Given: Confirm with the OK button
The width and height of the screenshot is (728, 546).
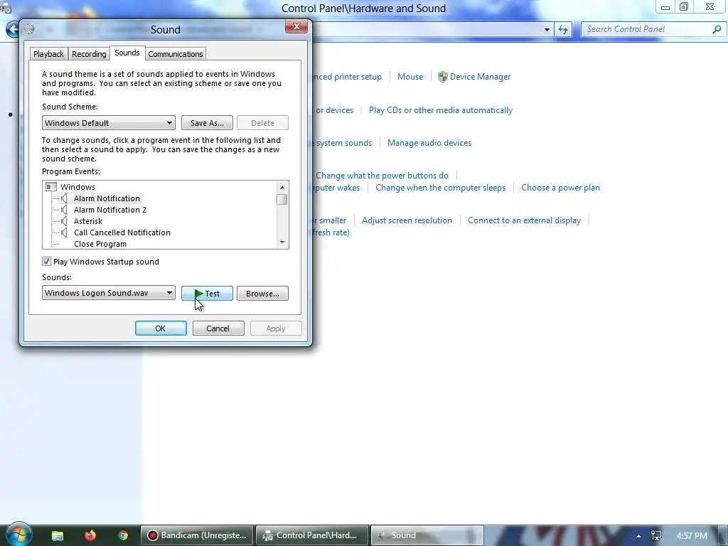Looking at the screenshot, I should point(161,328).
